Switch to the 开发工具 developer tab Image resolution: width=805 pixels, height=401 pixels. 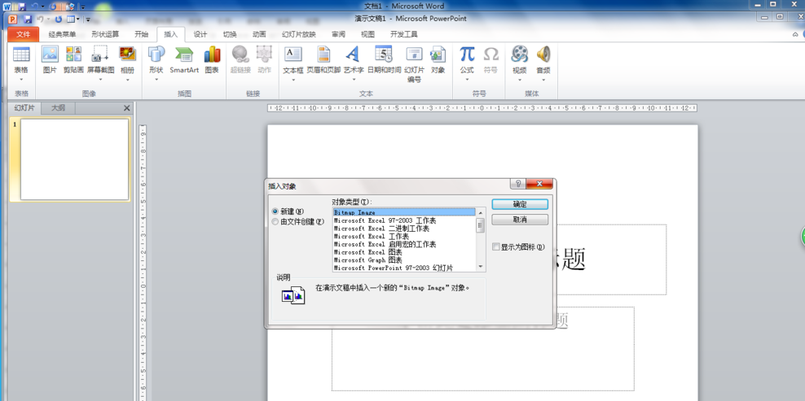click(404, 34)
